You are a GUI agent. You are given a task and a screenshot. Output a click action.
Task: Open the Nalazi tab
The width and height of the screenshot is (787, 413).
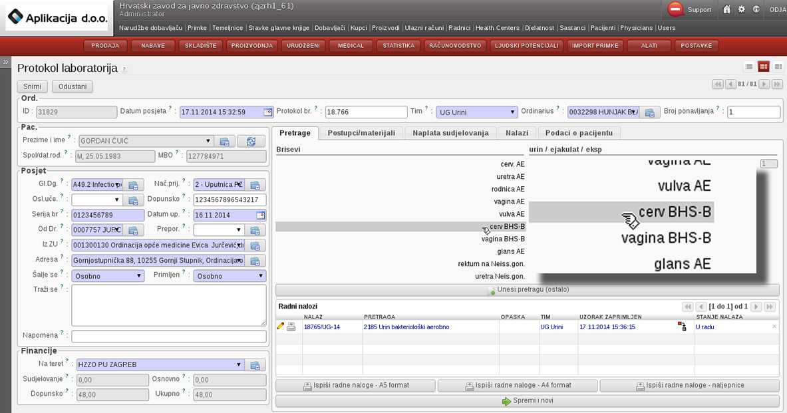pyautogui.click(x=517, y=133)
